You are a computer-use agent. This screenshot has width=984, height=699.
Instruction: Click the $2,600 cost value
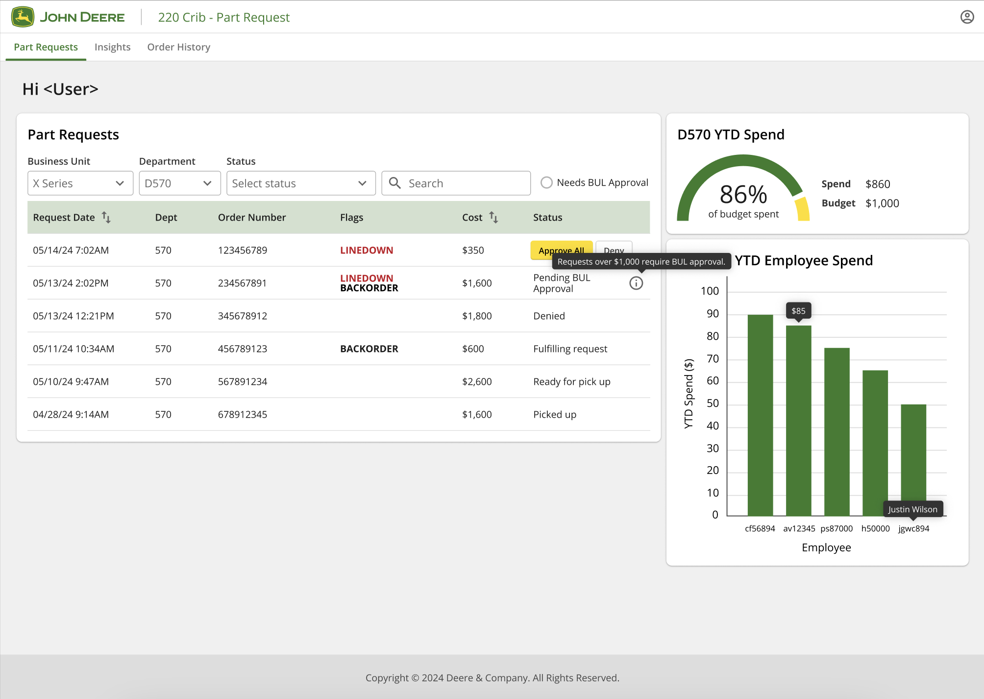pos(477,381)
